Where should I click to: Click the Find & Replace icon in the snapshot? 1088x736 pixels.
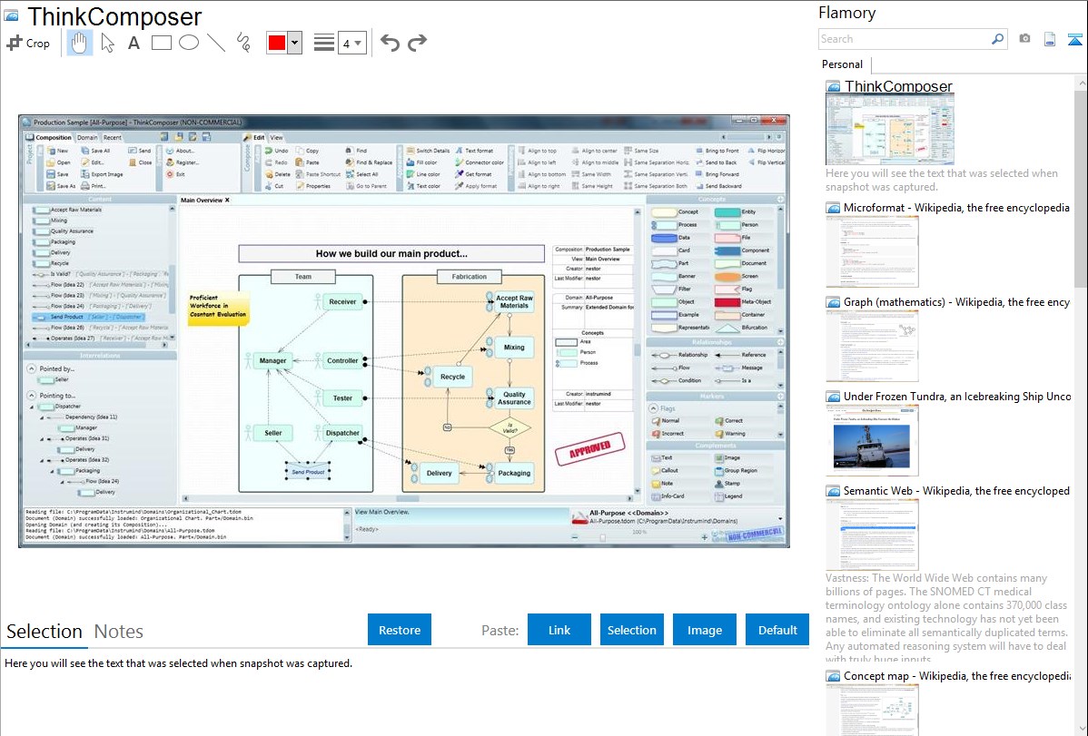(350, 162)
